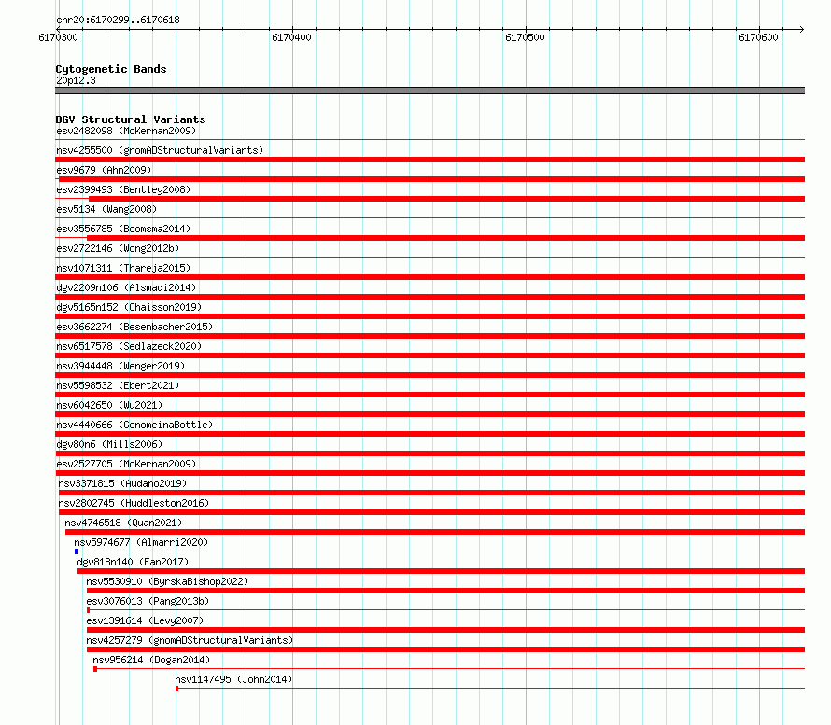Select nsv4257279 (gnomADStructuralVariants) label

click(190, 640)
